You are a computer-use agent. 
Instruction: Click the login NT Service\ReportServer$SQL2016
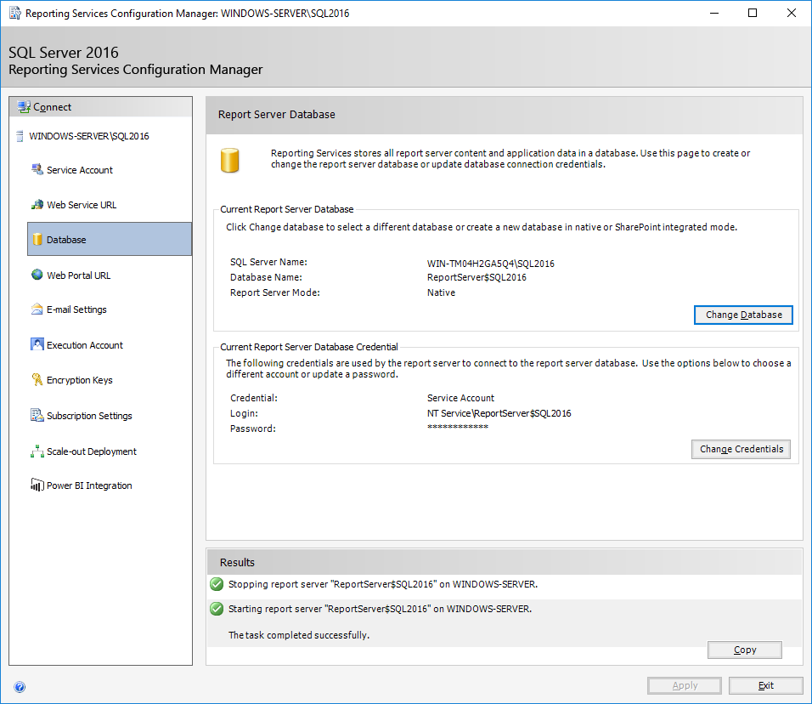coord(499,413)
